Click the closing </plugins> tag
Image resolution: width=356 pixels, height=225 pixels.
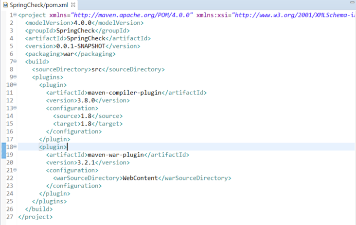pos(49,201)
